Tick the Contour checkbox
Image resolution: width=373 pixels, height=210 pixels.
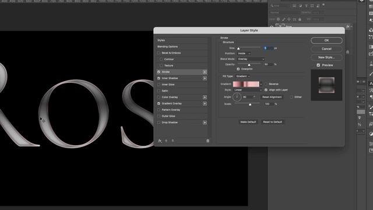click(161, 60)
